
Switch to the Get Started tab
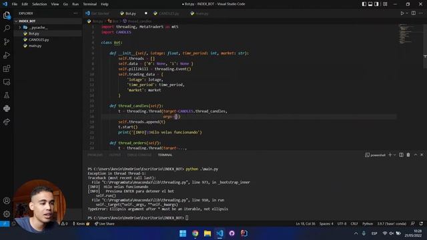point(97,13)
